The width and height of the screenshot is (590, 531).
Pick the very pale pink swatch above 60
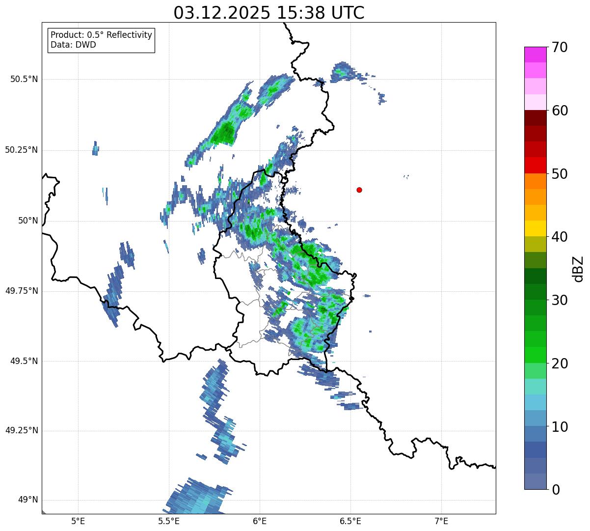pos(535,102)
